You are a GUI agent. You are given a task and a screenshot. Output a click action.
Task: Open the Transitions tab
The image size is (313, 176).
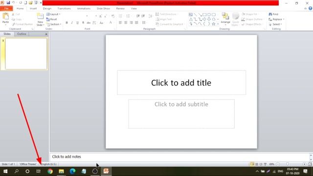coord(64,9)
